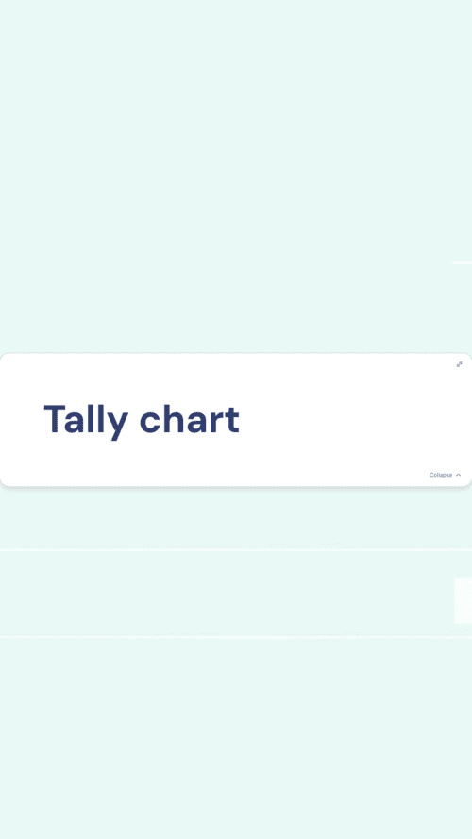Hide the card content via Collapse
This screenshot has width=472, height=839.
click(445, 475)
